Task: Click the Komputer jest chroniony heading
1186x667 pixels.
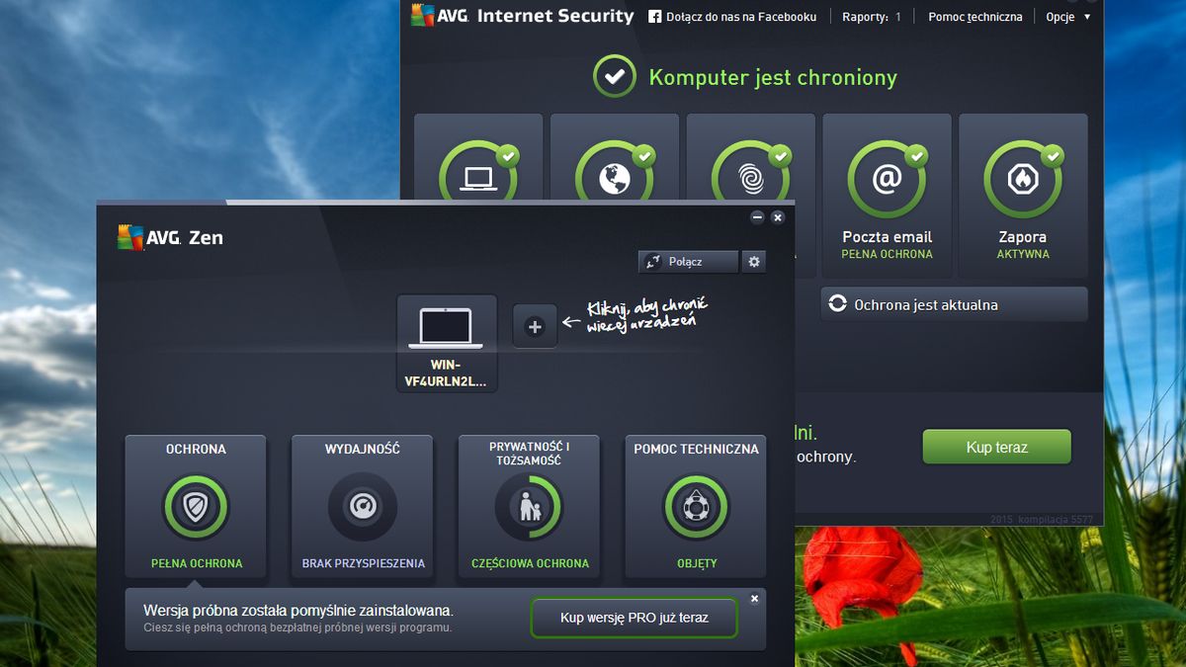Action: click(773, 77)
